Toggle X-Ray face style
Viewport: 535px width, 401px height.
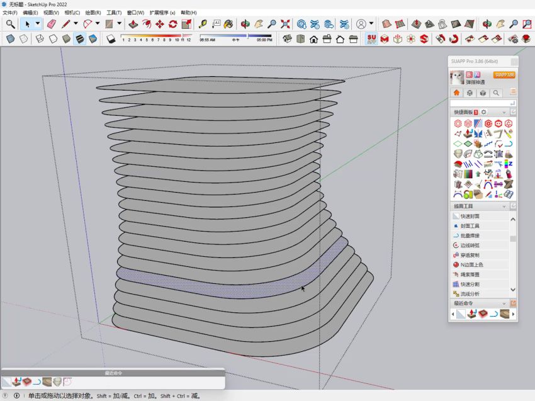(10, 39)
